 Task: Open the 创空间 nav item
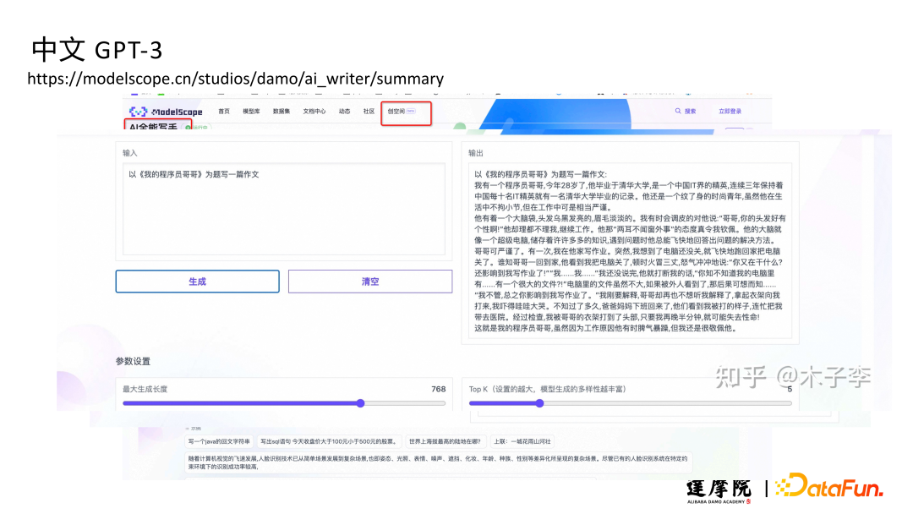point(396,112)
